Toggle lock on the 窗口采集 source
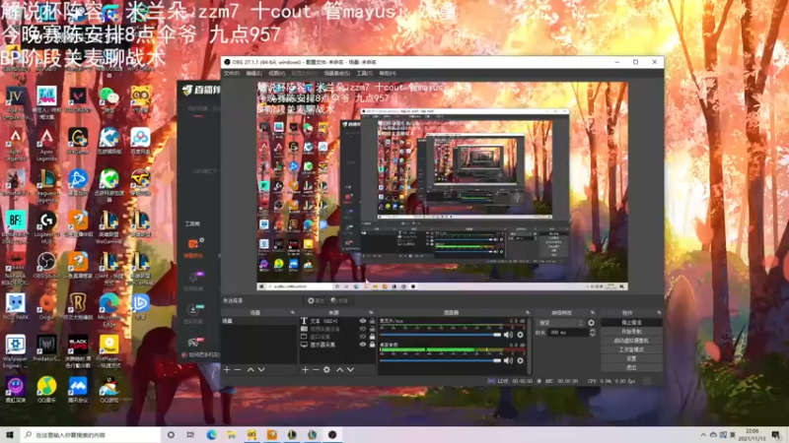Viewport: 789px width, 443px height. (372, 337)
